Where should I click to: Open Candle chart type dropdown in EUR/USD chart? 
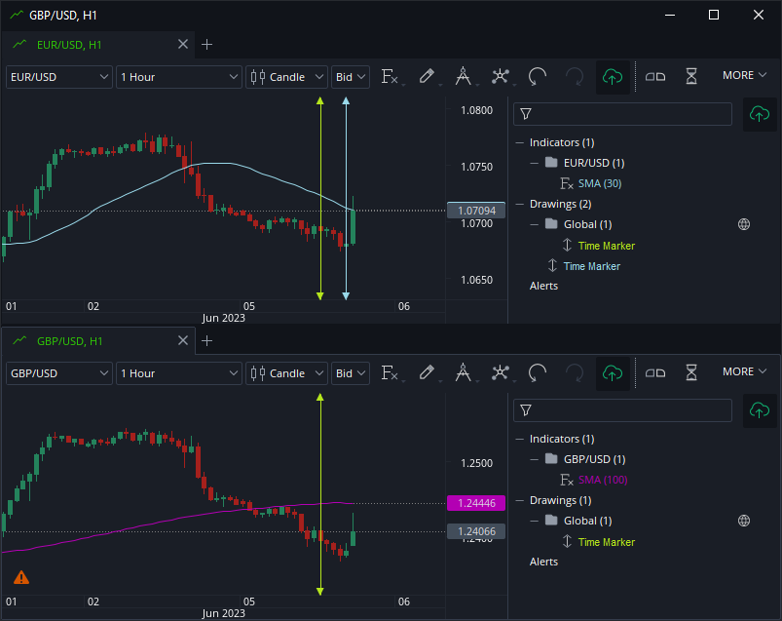tap(286, 77)
